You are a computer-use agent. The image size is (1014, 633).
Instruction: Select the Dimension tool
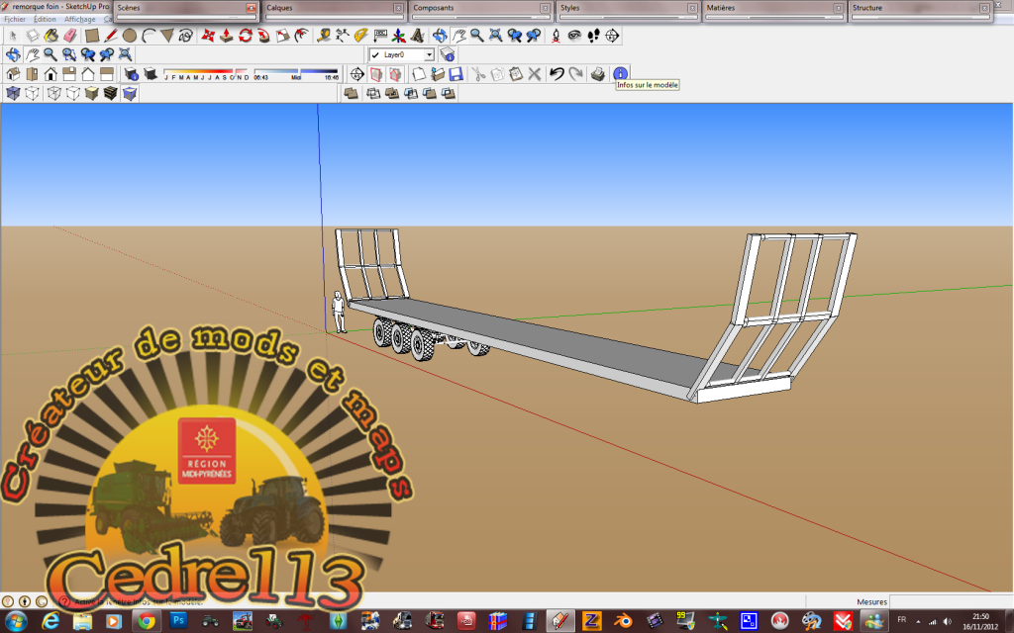click(342, 36)
